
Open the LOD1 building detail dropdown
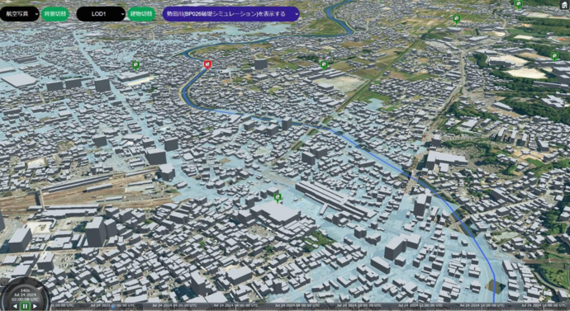101,14
